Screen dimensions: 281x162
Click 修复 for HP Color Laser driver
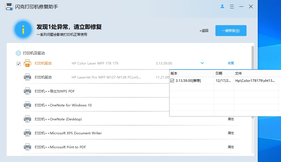point(231,63)
